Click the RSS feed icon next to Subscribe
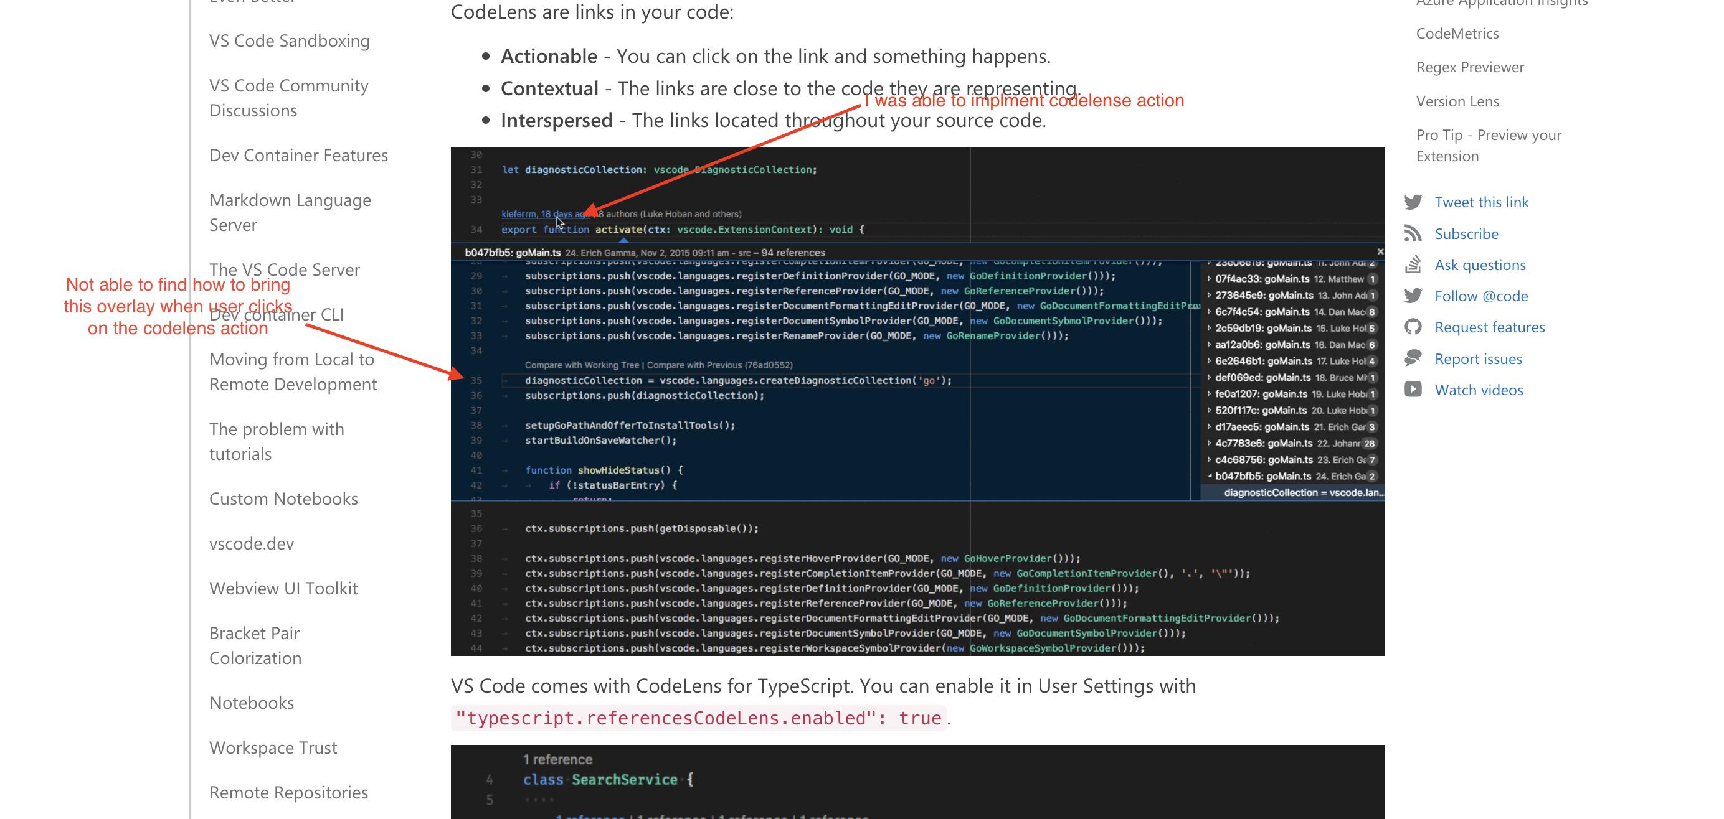This screenshot has width=1724, height=819. [x=1413, y=233]
